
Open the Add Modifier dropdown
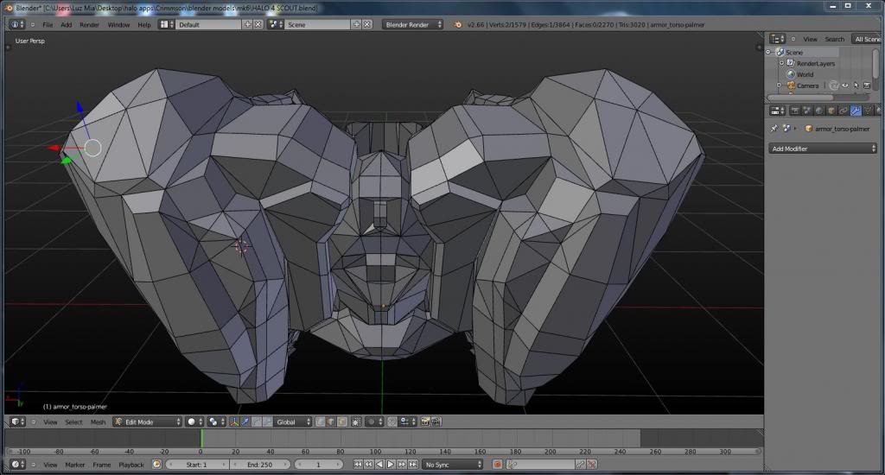[822, 149]
